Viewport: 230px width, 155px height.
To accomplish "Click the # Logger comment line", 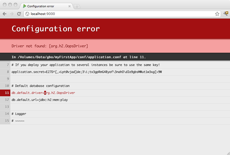I will click(x=19, y=114).
